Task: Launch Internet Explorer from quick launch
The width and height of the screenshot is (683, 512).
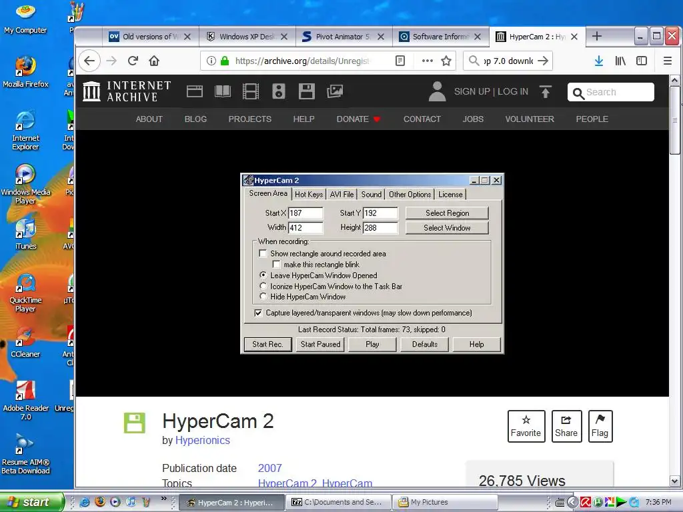Action: tap(85, 502)
